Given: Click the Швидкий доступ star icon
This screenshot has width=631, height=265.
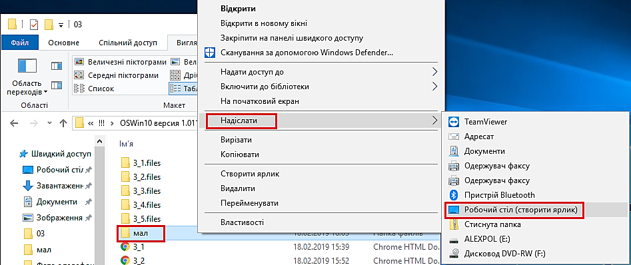Looking at the screenshot, I should click(x=24, y=154).
